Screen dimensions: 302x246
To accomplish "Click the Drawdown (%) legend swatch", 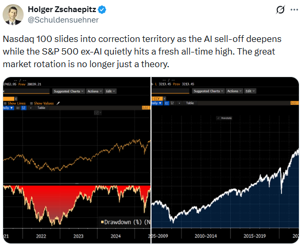I will click(102, 222).
